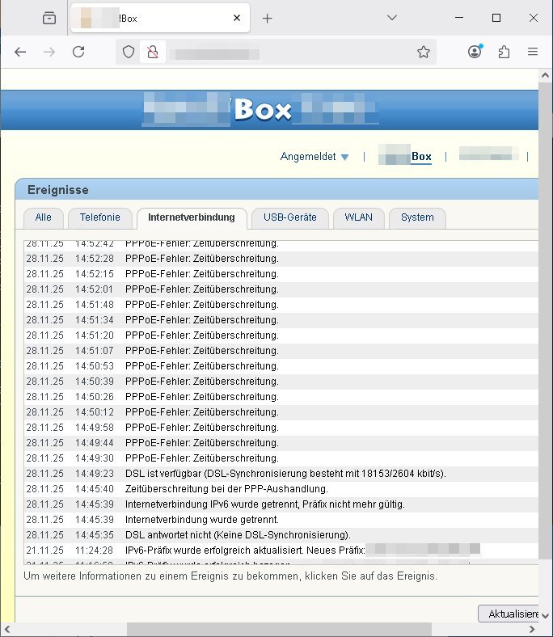Switch to the Telefonie tab

(x=99, y=217)
